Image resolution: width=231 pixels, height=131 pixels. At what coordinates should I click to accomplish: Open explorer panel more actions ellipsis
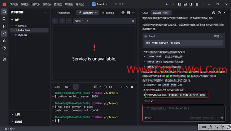coord(46,12)
